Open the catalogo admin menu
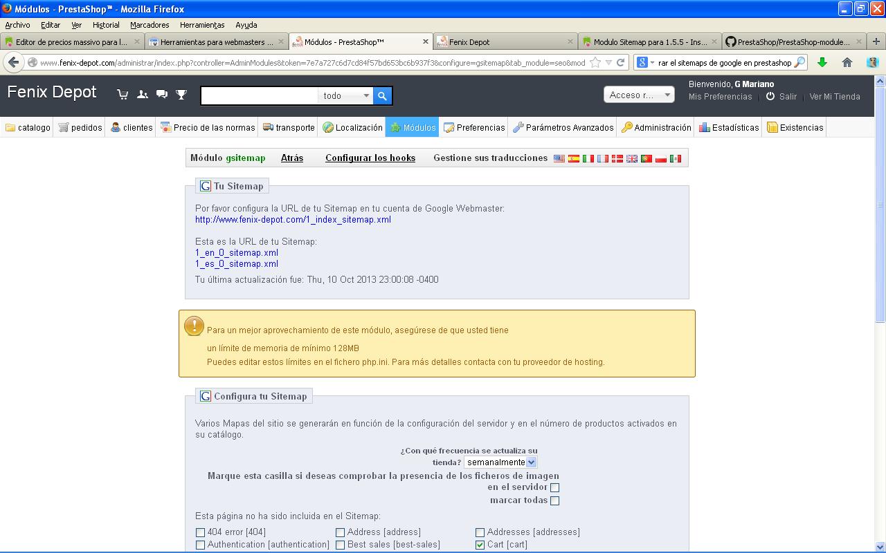 pos(28,127)
